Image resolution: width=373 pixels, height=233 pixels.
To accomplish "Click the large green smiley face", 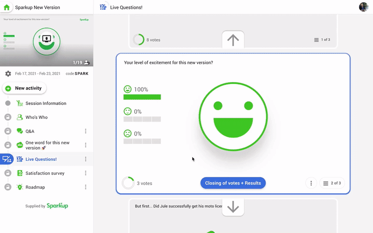I will point(233,116).
